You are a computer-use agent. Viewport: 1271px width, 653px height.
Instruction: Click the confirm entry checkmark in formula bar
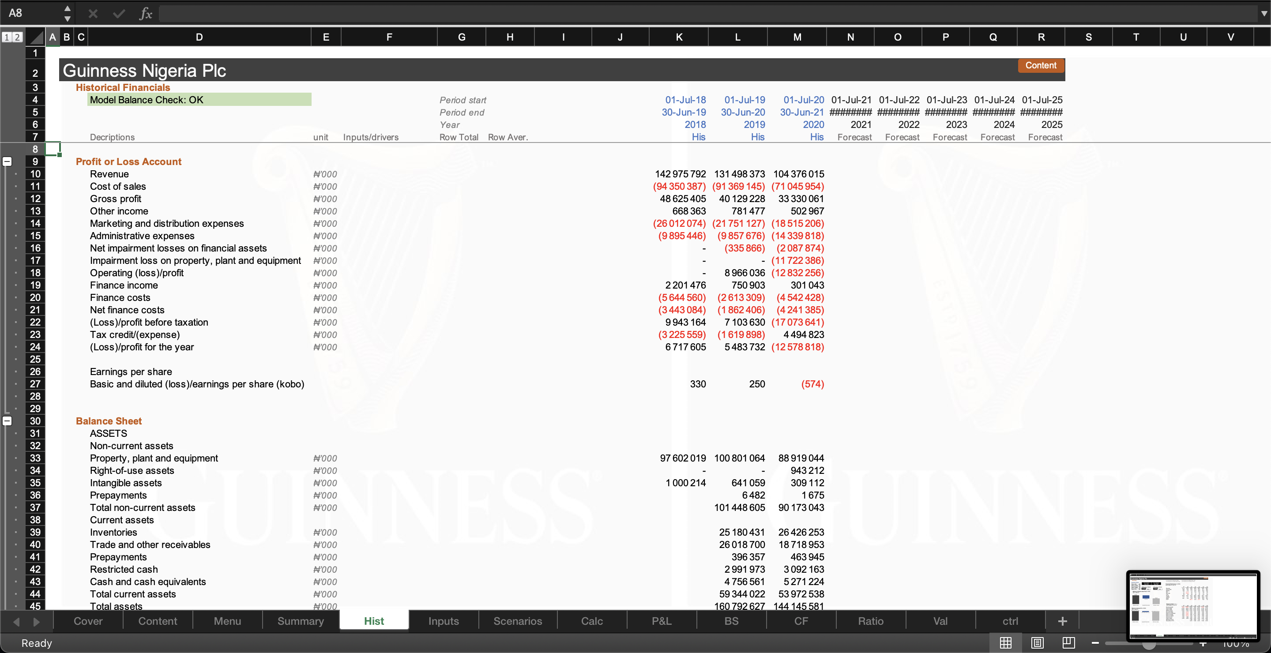[119, 13]
